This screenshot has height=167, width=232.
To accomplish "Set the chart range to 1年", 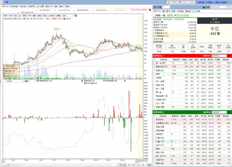I will 138,165.
